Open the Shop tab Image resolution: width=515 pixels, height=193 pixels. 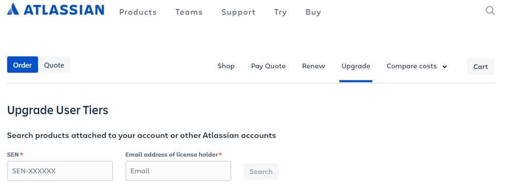point(226,66)
